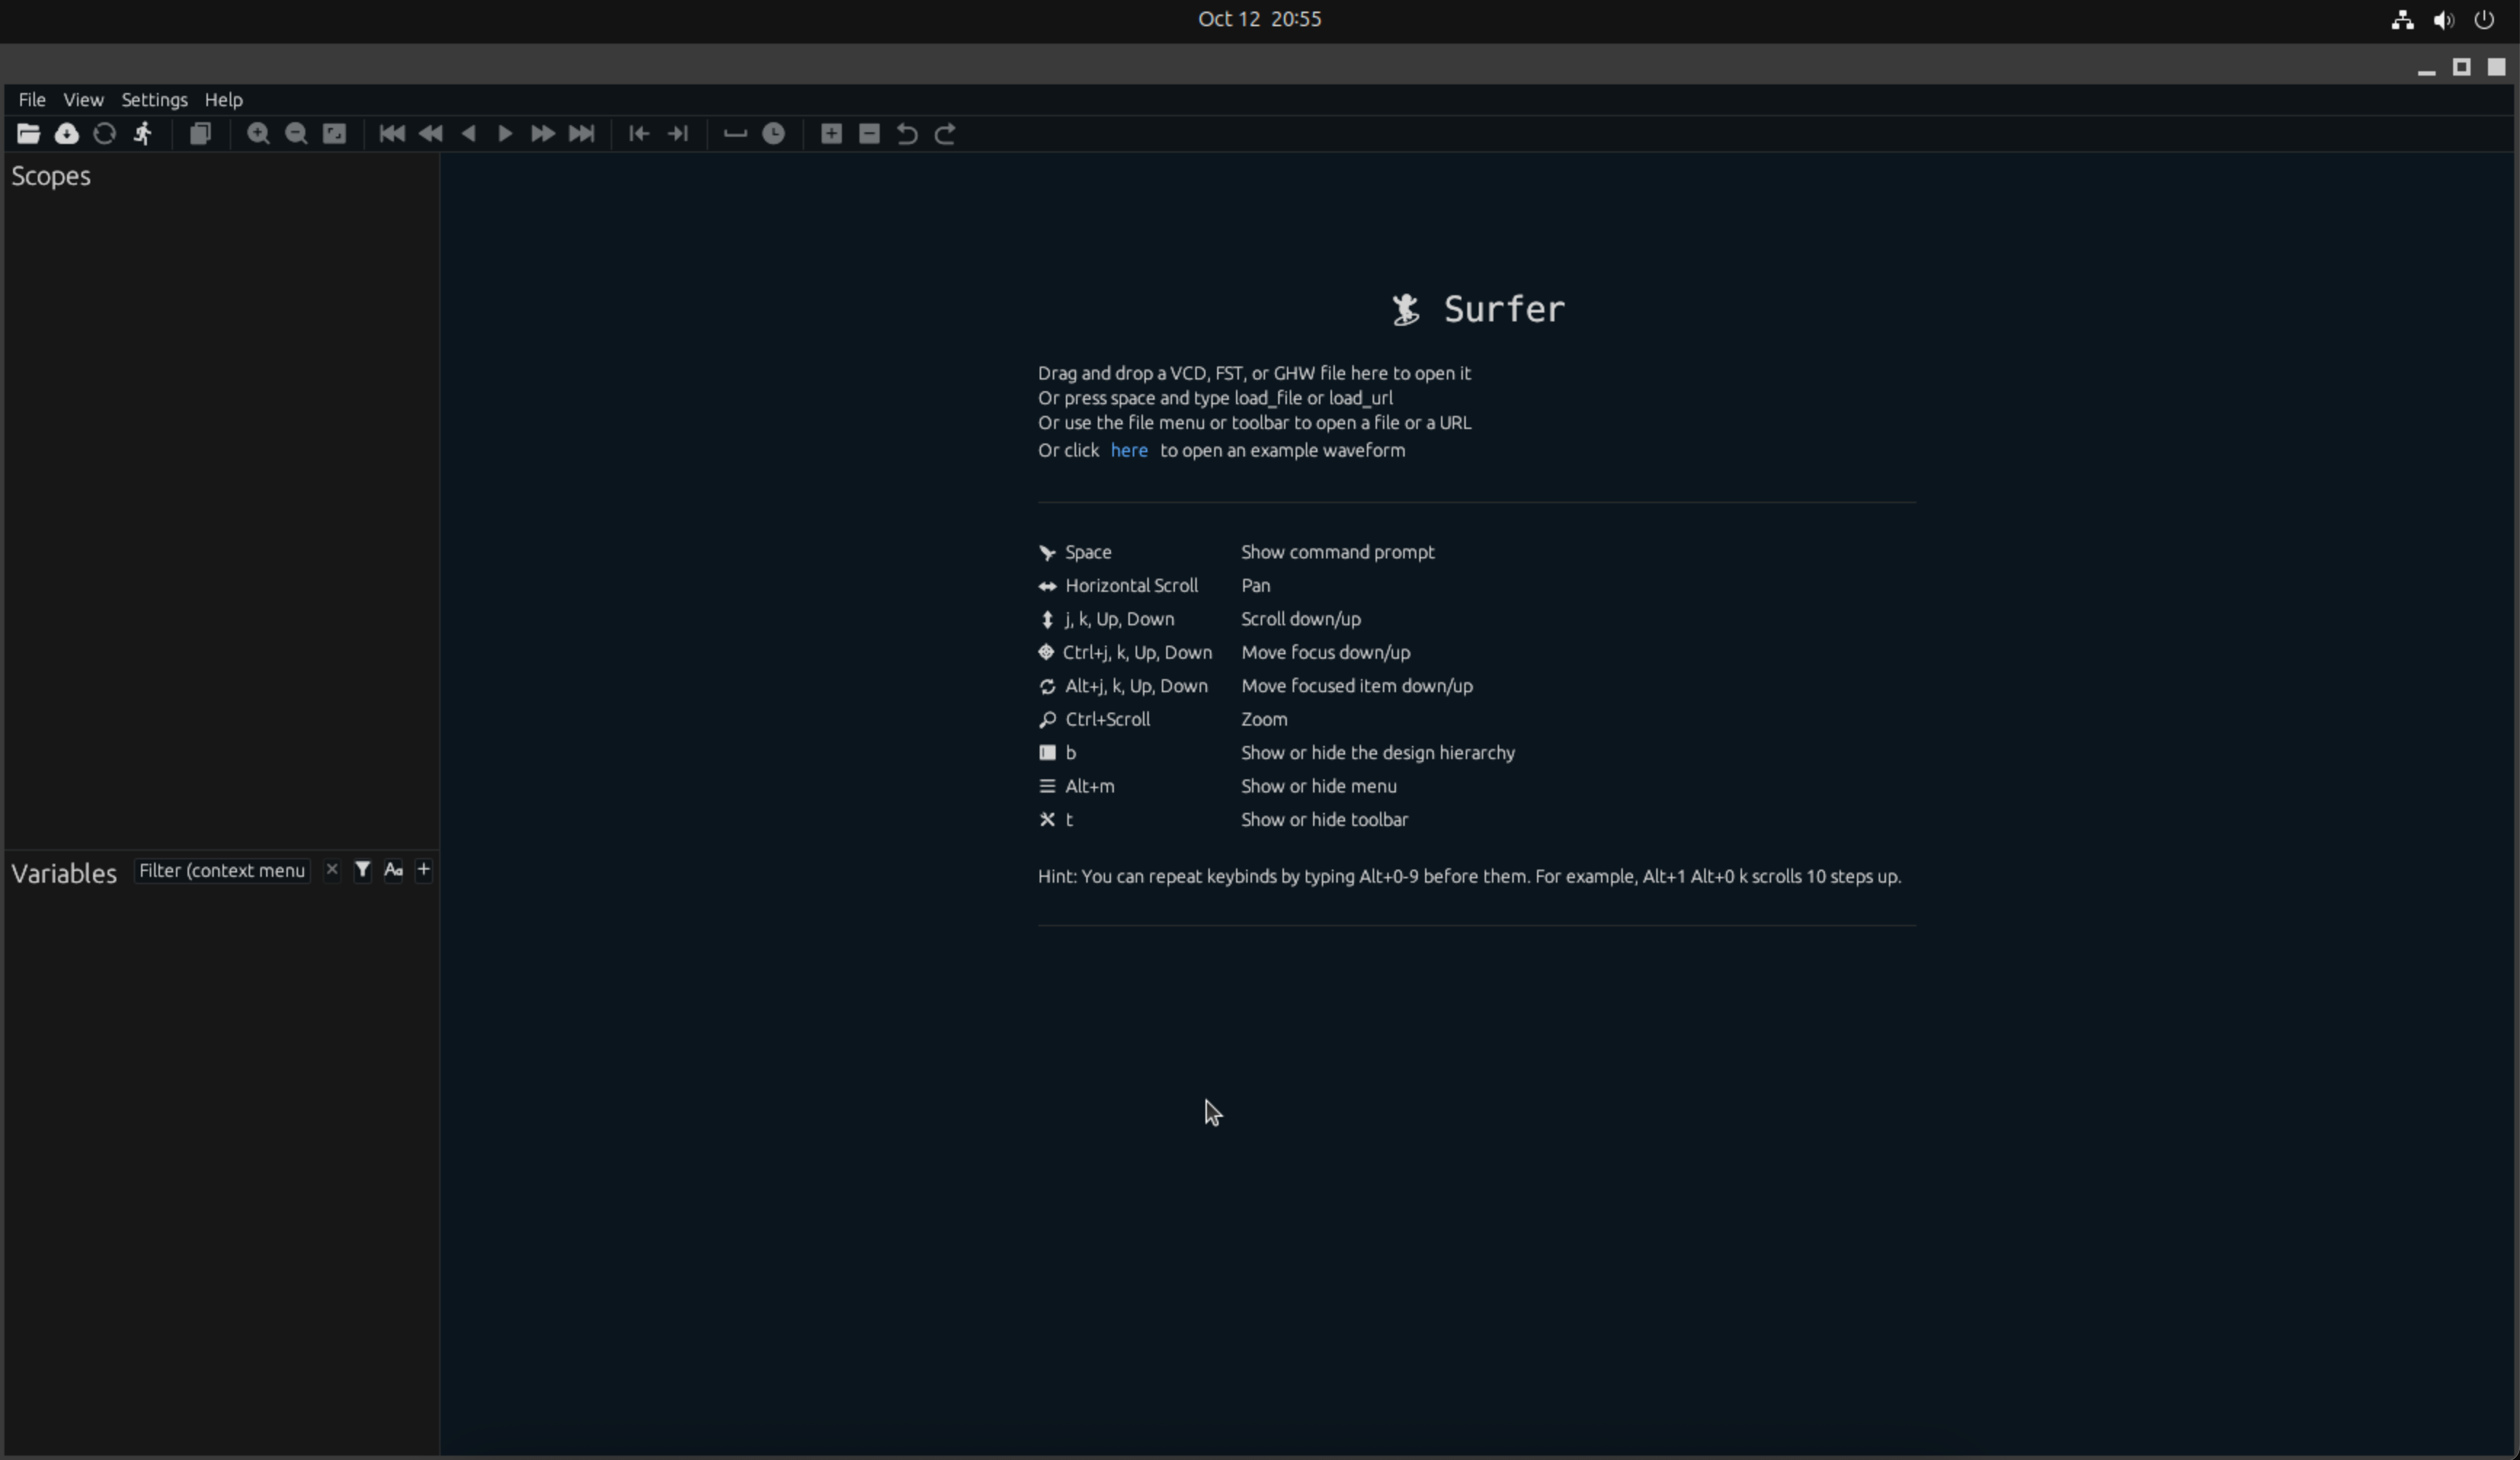
Task: Toggle the variable filter type
Action: pos(362,870)
